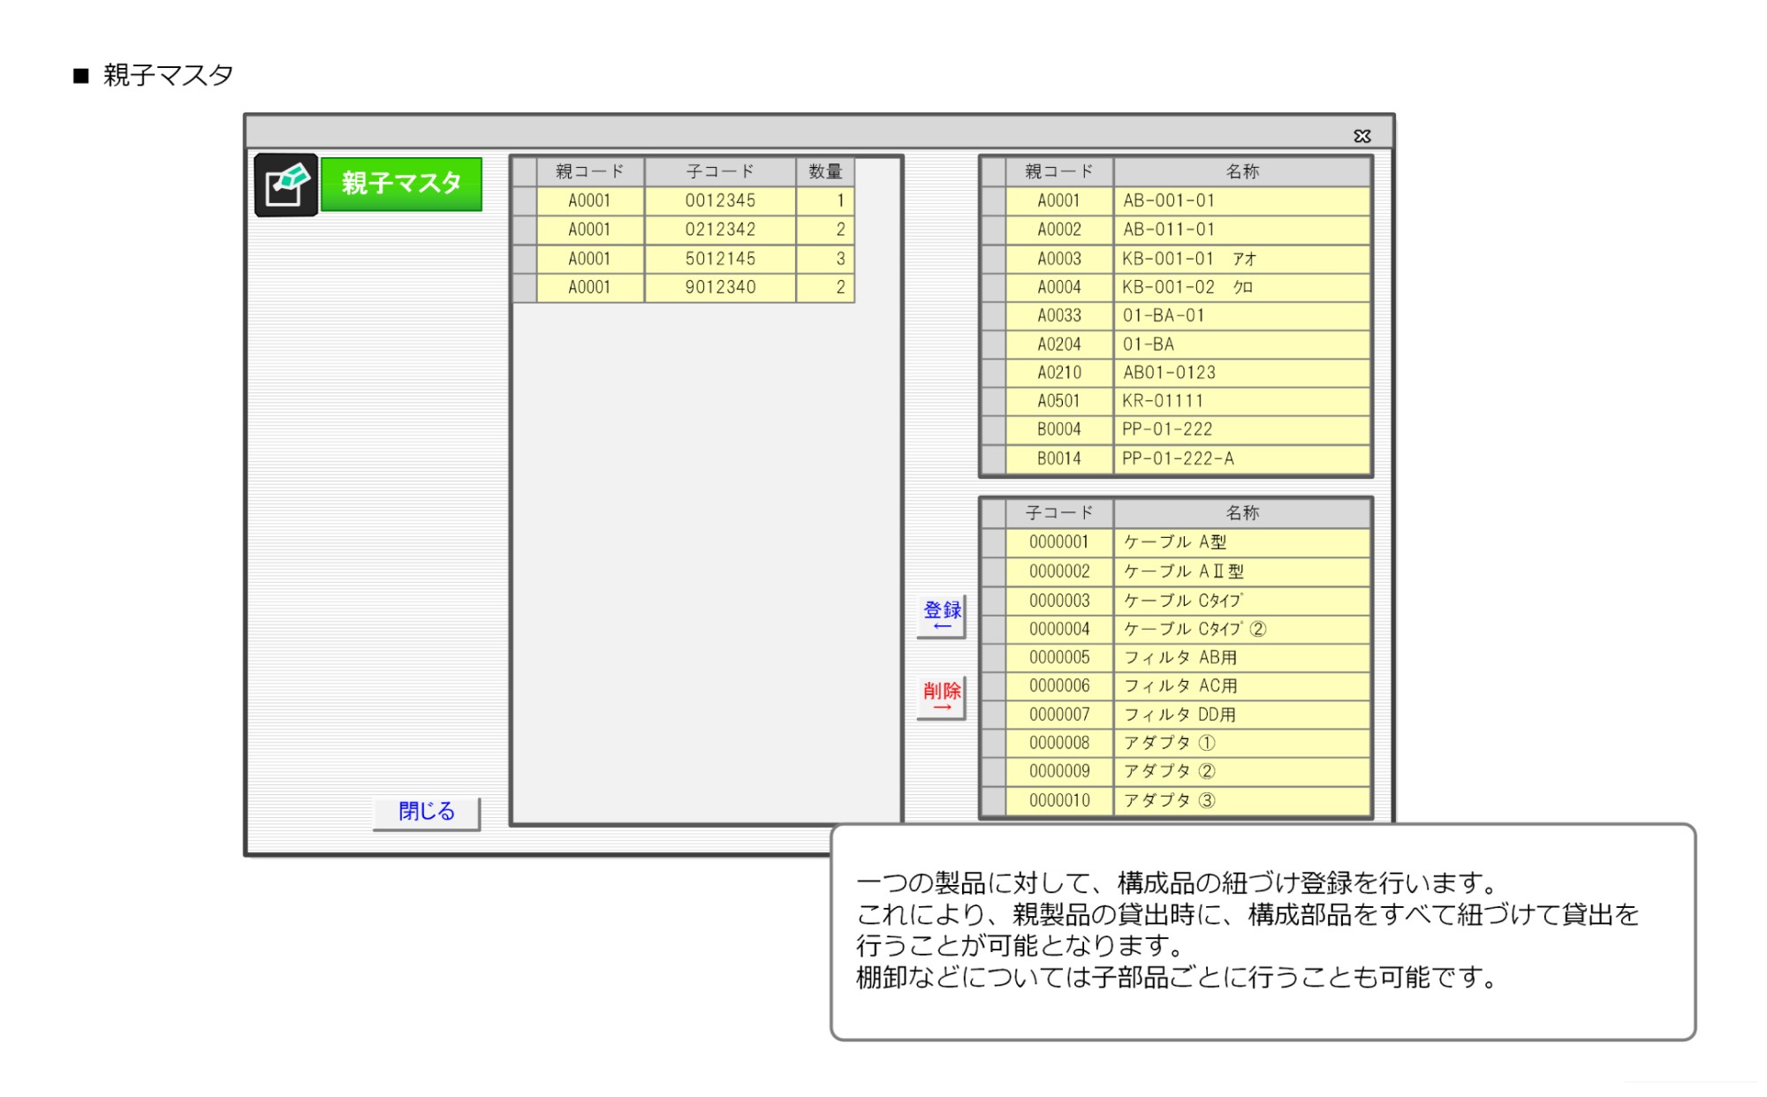Click the red 削除 delete button
This screenshot has width=1767, height=1097.
pyautogui.click(x=942, y=697)
